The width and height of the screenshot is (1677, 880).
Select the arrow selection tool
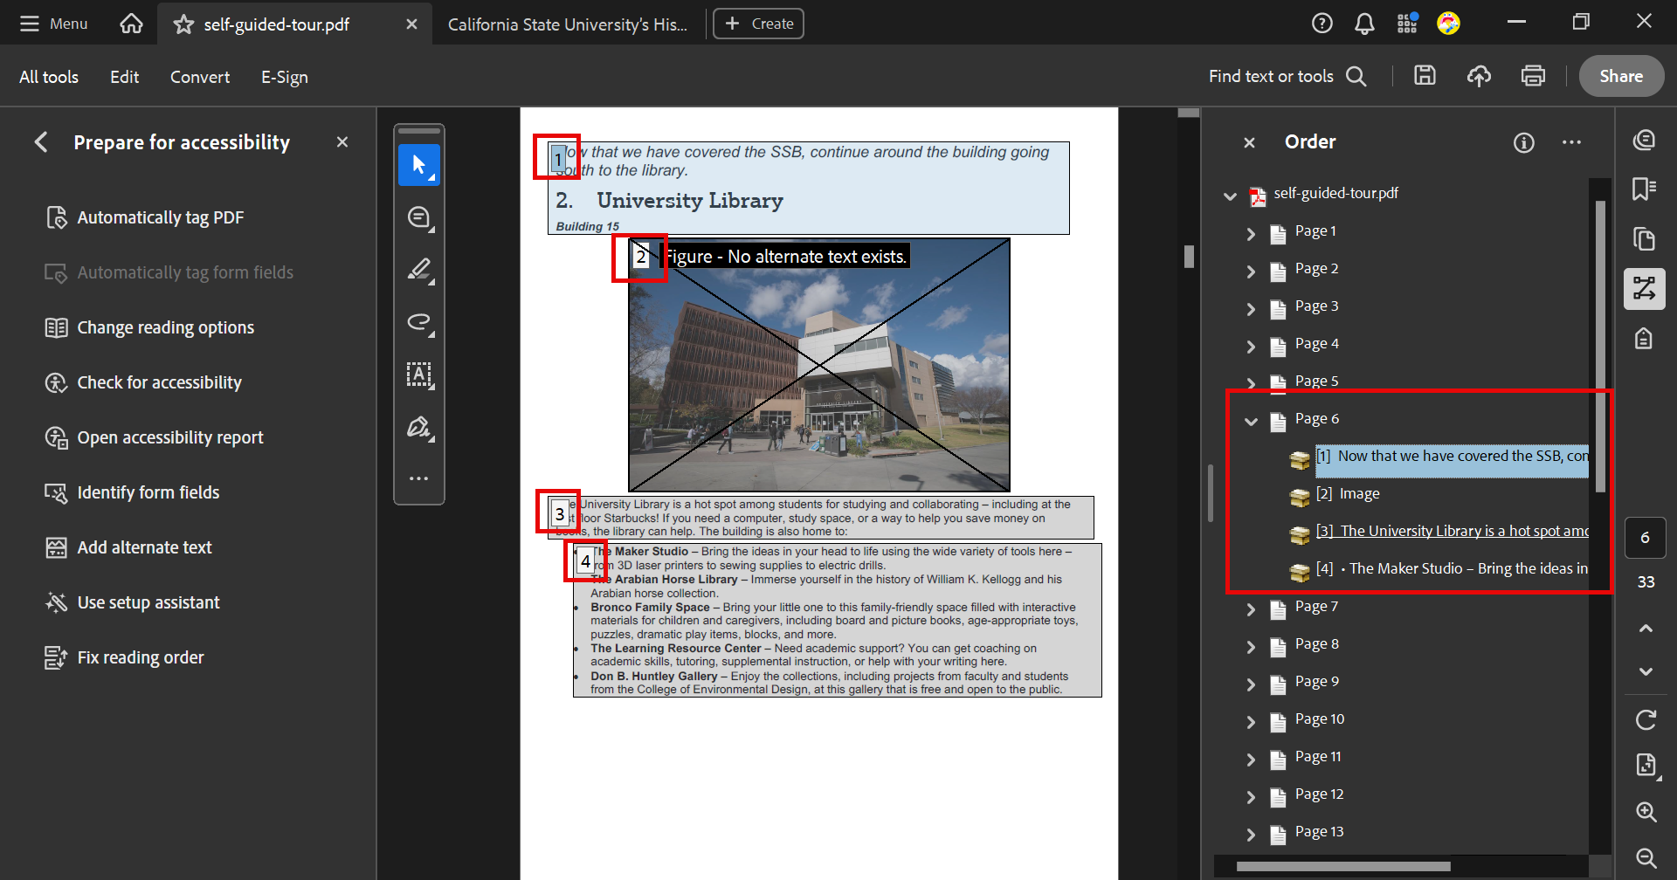[x=419, y=165]
